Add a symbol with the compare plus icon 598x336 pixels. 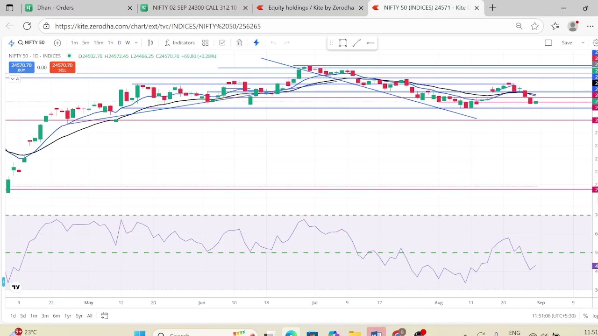tap(57, 43)
